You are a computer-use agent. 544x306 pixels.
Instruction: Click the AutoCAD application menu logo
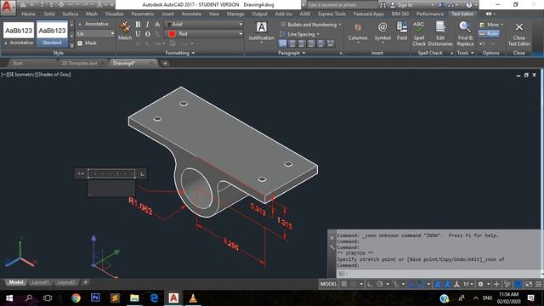coord(8,8)
